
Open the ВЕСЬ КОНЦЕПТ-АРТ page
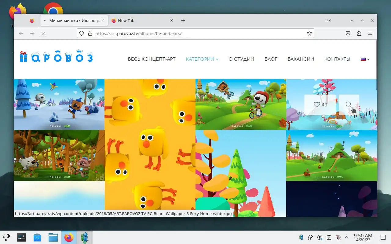tap(152, 59)
